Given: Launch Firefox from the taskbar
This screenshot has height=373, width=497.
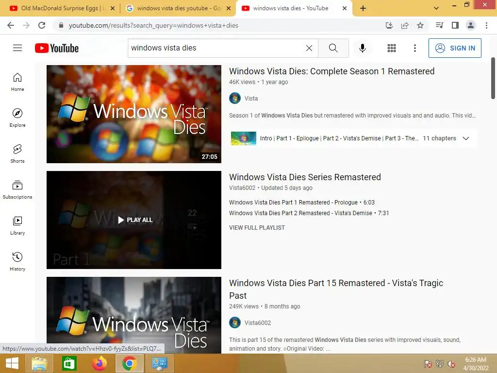Looking at the screenshot, I should click(99, 363).
